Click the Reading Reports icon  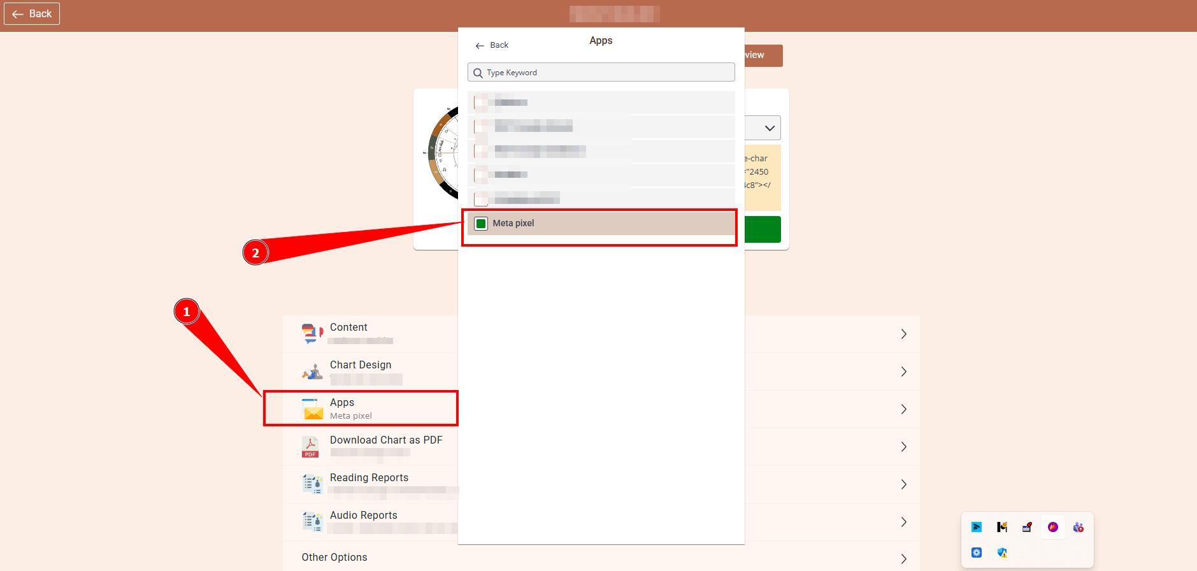pyautogui.click(x=312, y=484)
